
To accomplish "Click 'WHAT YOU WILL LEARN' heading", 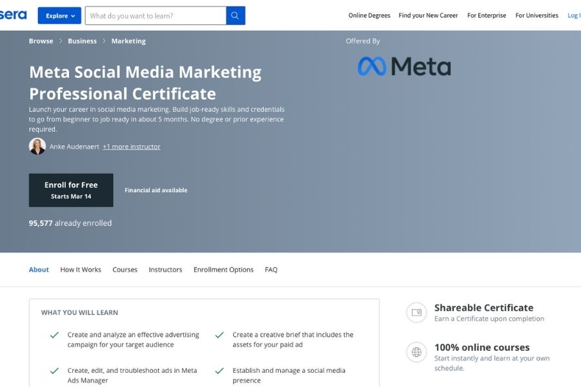I will click(79, 313).
